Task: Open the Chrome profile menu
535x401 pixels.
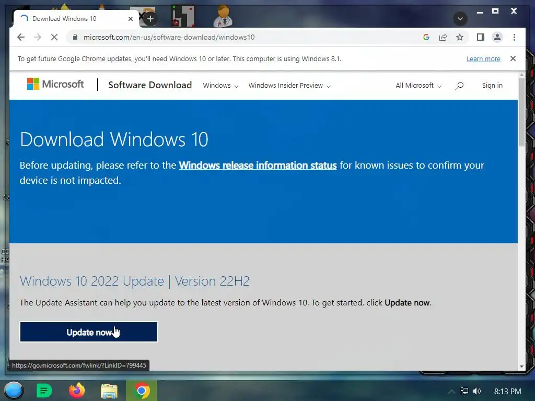Action: [x=497, y=37]
